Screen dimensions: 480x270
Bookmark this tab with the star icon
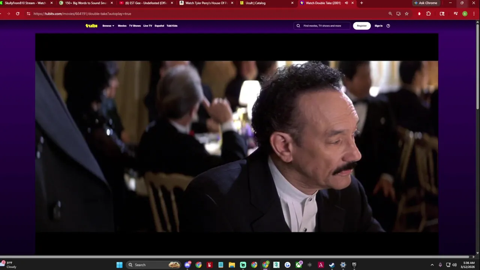click(x=406, y=13)
